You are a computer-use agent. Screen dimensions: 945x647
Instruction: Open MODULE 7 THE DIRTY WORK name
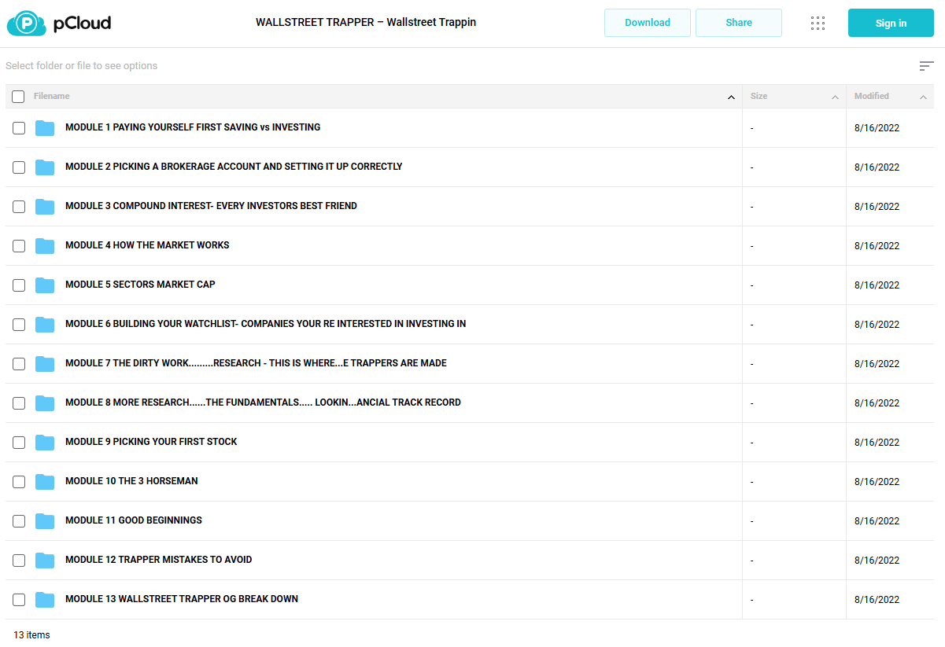coord(256,363)
